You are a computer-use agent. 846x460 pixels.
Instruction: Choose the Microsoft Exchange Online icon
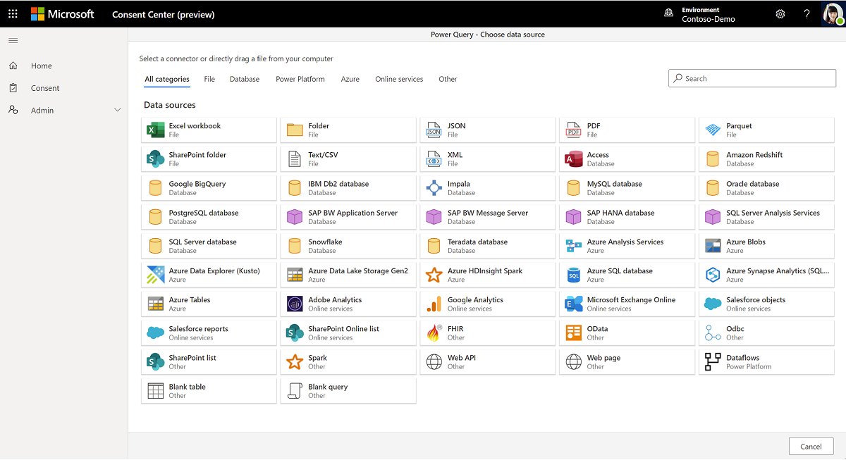(574, 304)
